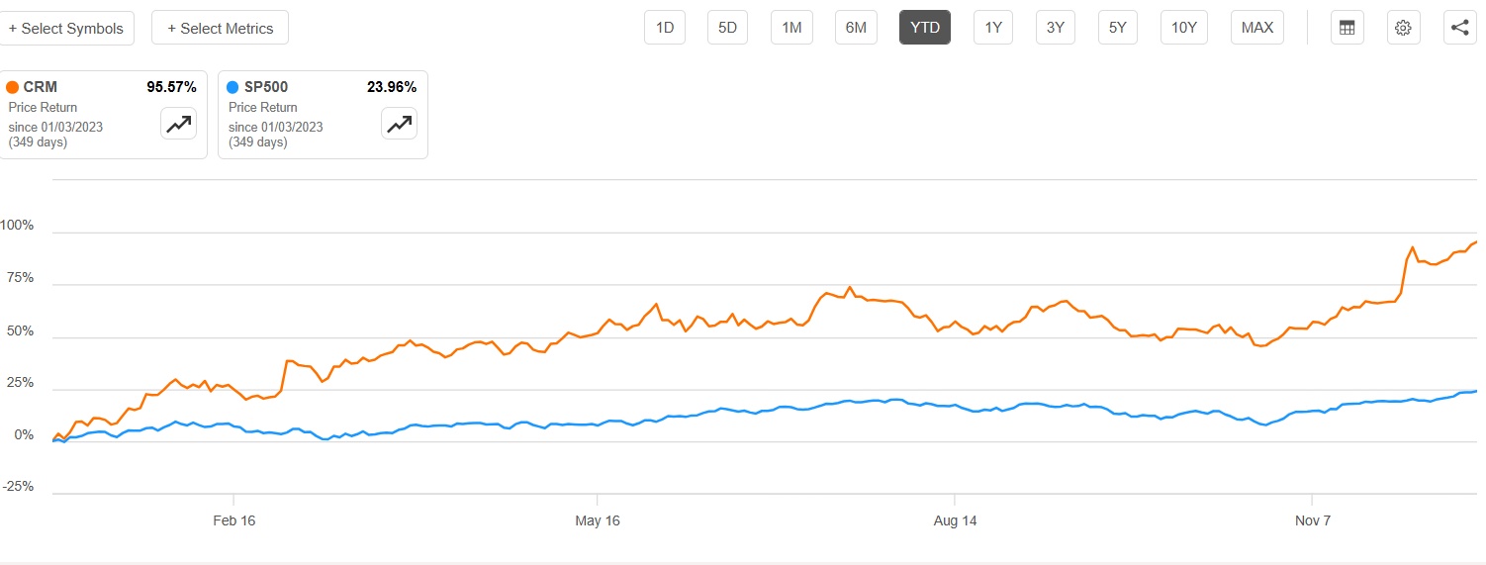Image resolution: width=1486 pixels, height=565 pixels.
Task: Click the SP500 trend line icon
Action: (399, 124)
